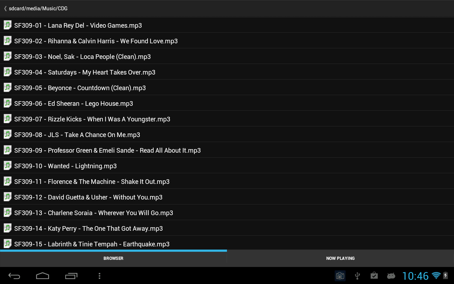Viewport: 454px width, 284px height.
Task: Click the music file icon beside Video Games.mp3
Action: (7, 25)
